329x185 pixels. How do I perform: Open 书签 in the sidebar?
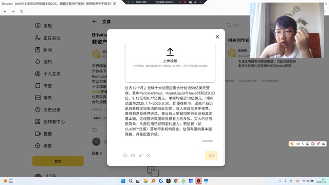pyautogui.click(x=43, y=86)
